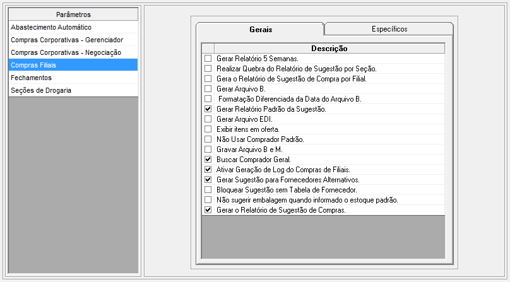Enable the Gerar Arquivo B checkbox
Image resolution: width=510 pixels, height=282 pixels.
coord(208,89)
